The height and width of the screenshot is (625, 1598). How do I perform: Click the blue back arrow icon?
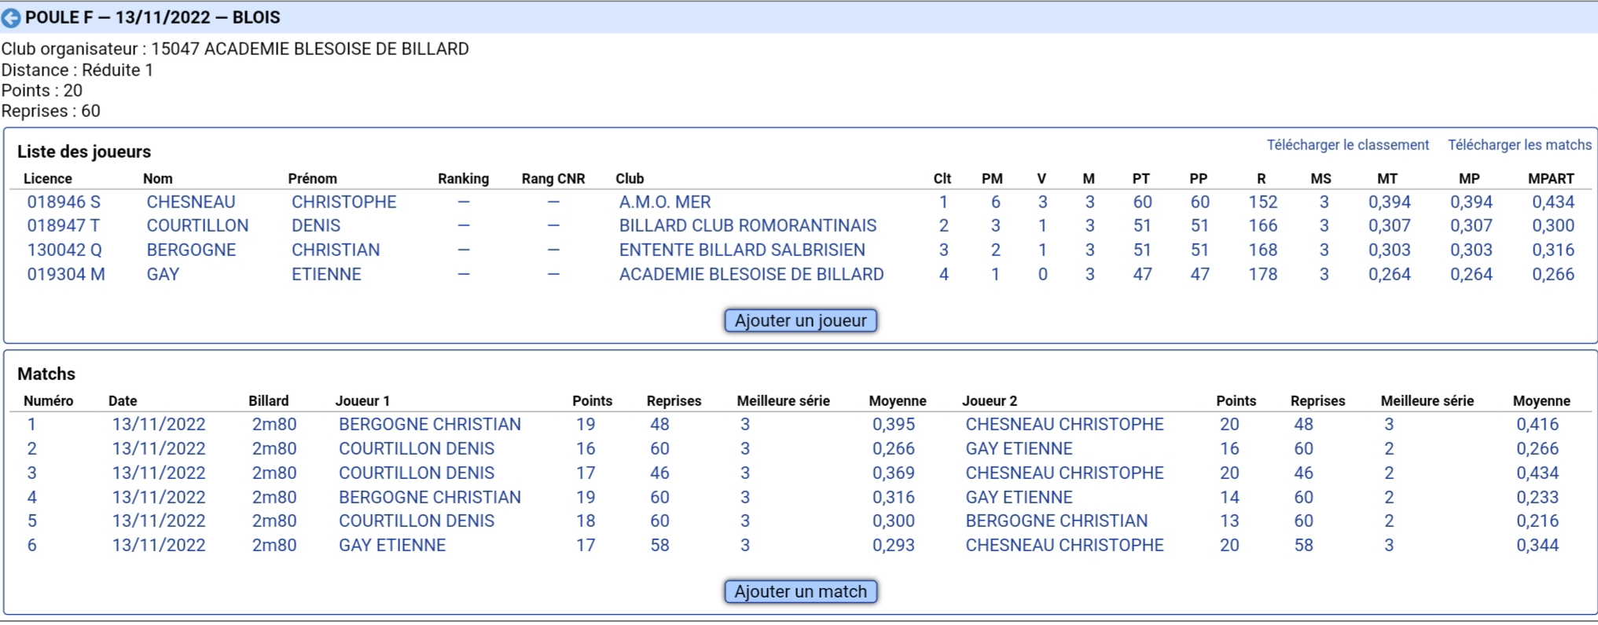[x=11, y=17]
